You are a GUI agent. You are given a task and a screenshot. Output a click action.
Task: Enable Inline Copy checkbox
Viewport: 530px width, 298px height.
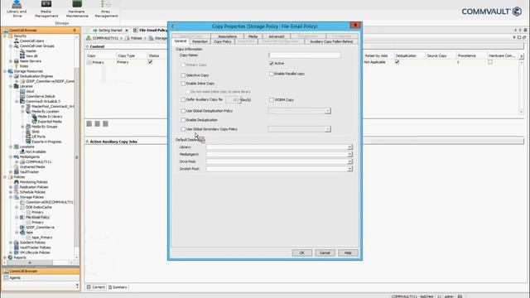[x=183, y=84]
